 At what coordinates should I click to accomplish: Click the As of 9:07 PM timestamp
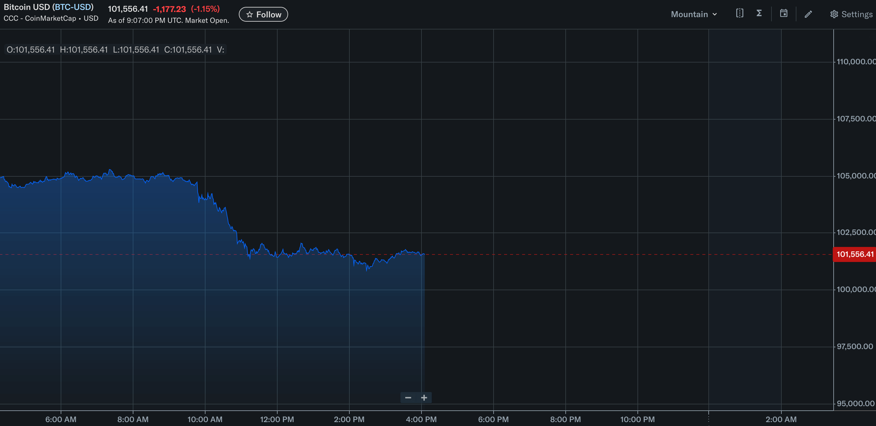[168, 20]
